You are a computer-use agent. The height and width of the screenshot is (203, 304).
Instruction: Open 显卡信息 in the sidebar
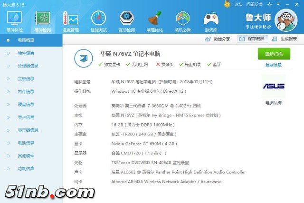click(26, 117)
